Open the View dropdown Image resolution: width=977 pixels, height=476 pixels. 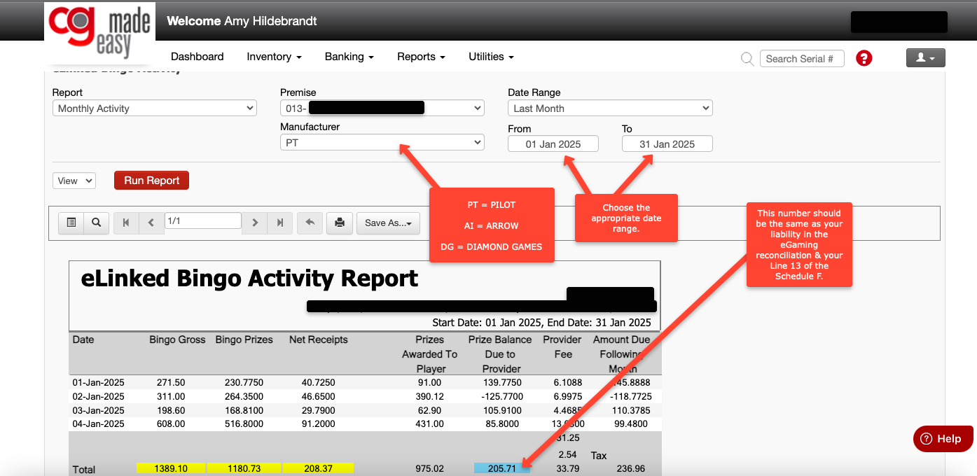click(74, 181)
